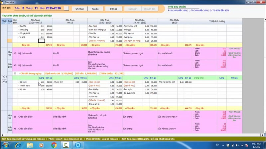Open the Đơn giá price dialog

pos(113,9)
